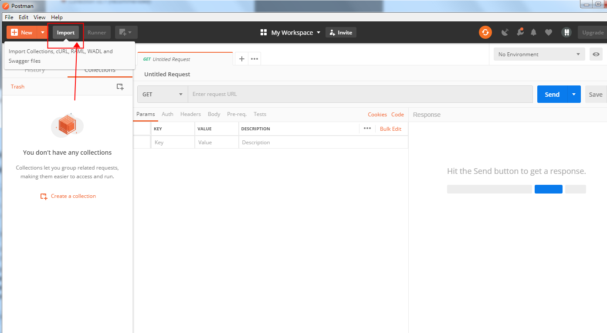Toggle environment quick look eye icon

click(x=596, y=54)
